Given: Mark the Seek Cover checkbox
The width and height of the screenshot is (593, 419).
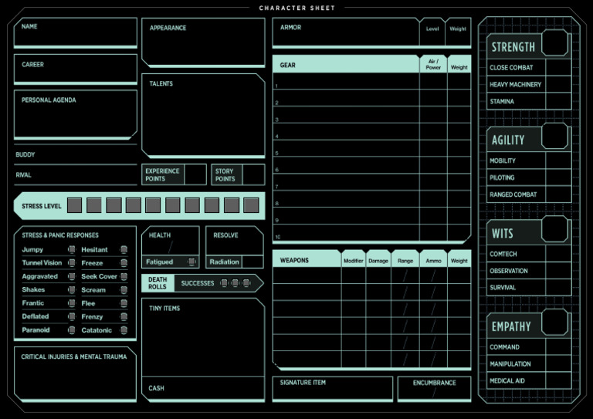Looking at the screenshot, I should tap(124, 276).
